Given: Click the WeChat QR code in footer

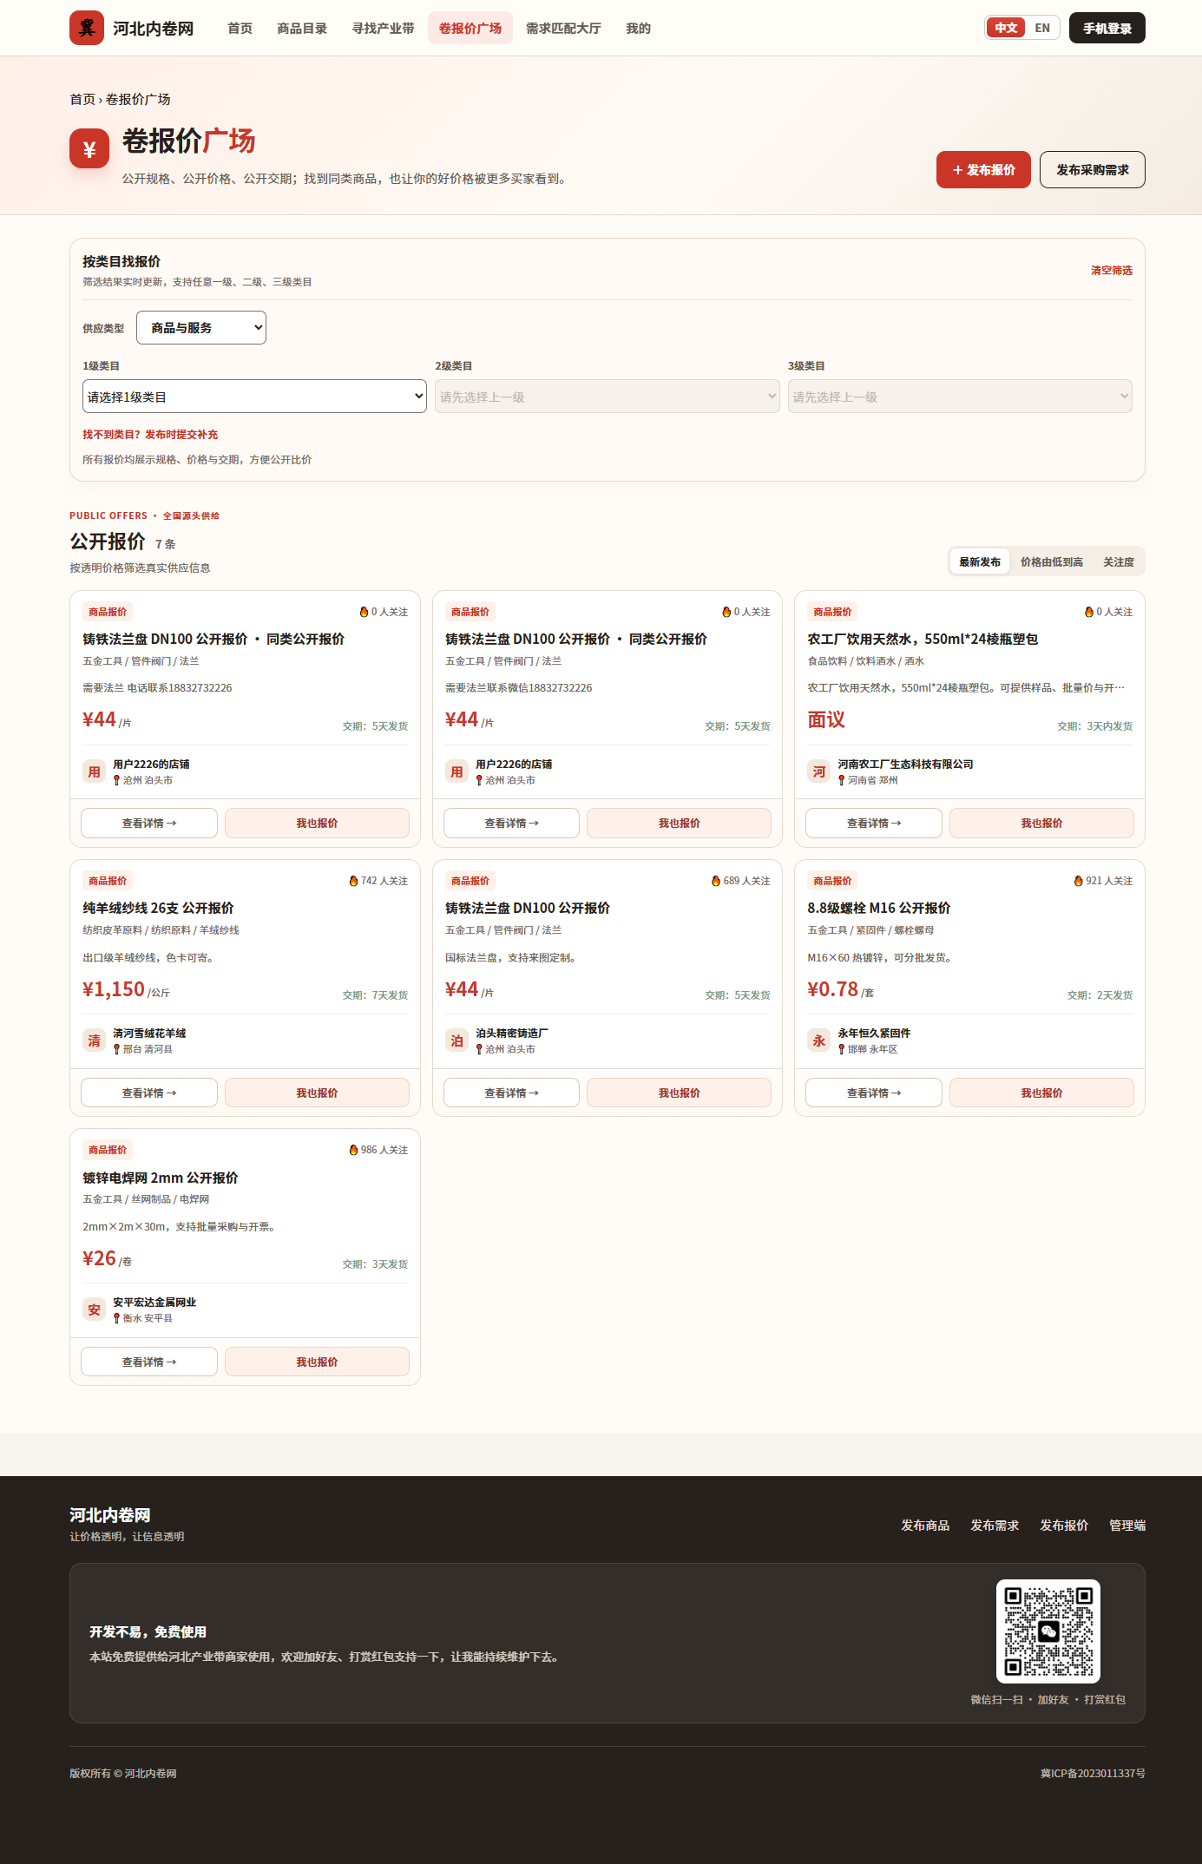Looking at the screenshot, I should tap(1048, 1631).
